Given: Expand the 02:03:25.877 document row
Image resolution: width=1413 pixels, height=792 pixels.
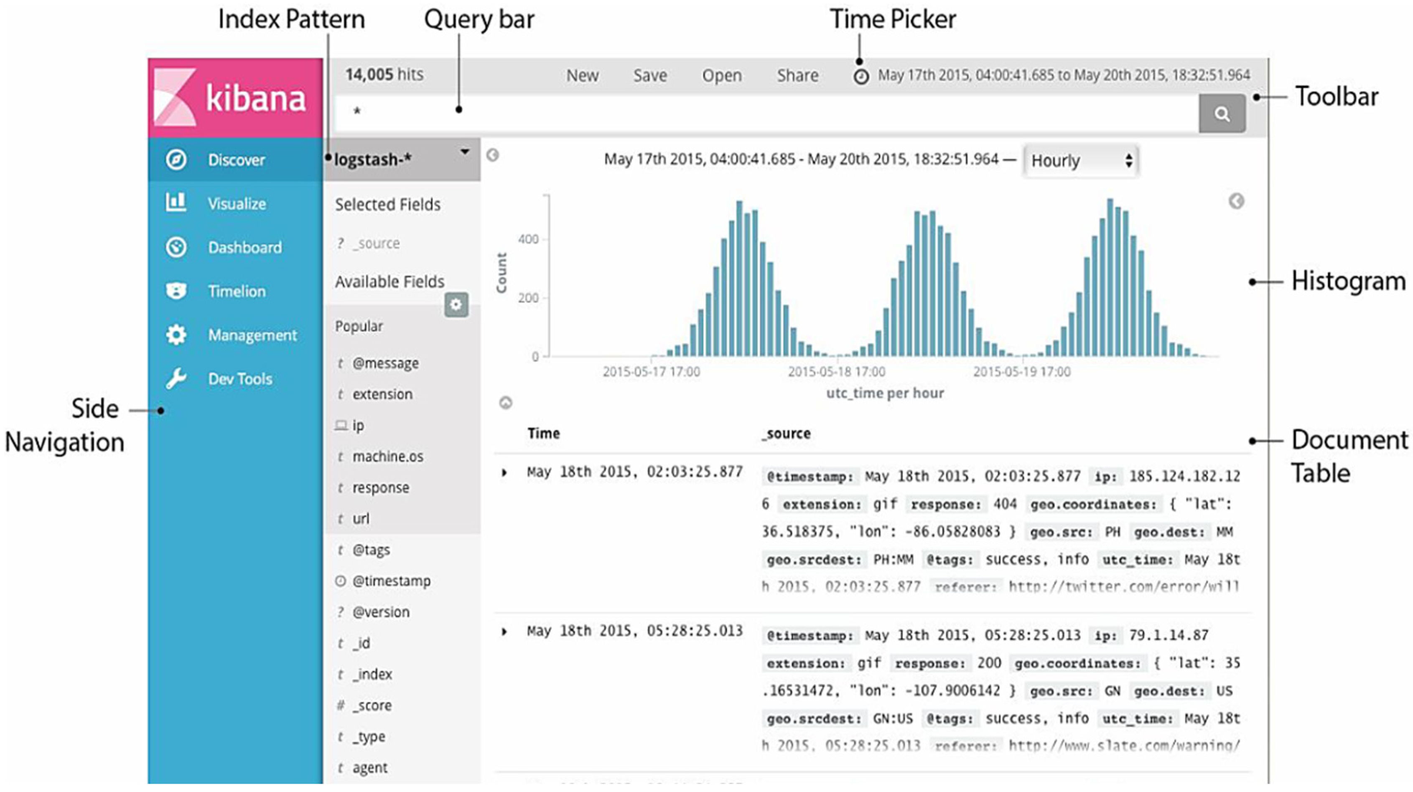Looking at the screenshot, I should click(504, 472).
